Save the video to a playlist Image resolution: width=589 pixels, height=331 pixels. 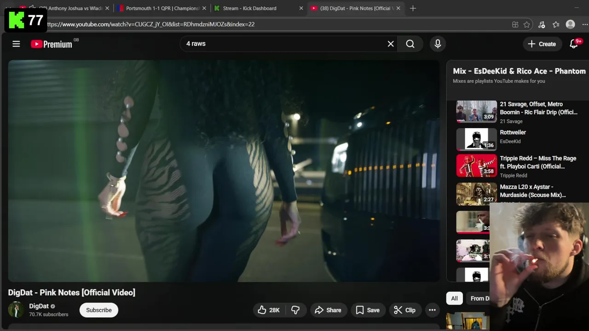coord(368,310)
